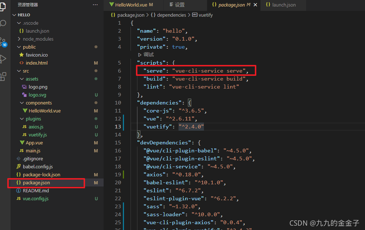Expand the node_modules folder

point(20,39)
